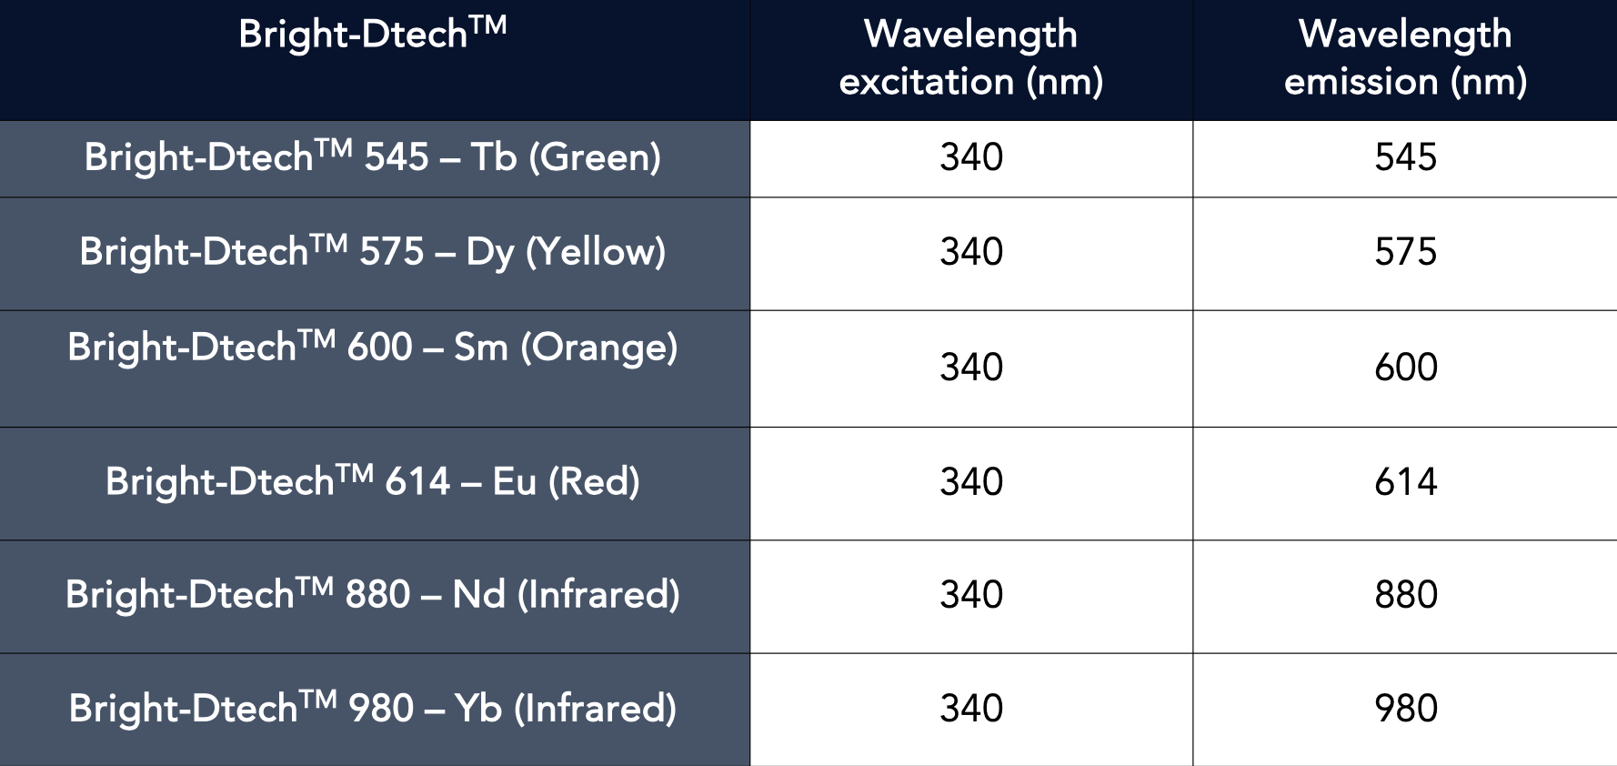Click the Bright-Dtech 880 – Nd (Infrared) cell

point(373,595)
